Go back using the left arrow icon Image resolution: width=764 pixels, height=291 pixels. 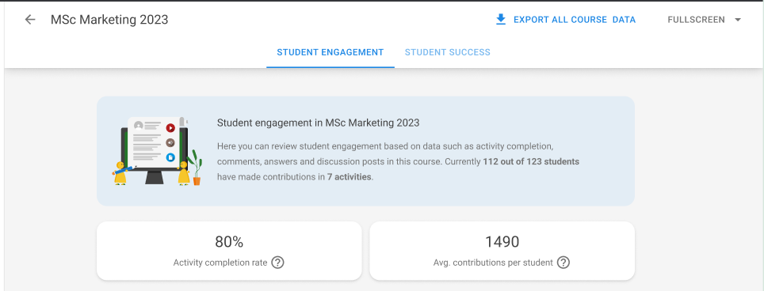[x=30, y=20]
